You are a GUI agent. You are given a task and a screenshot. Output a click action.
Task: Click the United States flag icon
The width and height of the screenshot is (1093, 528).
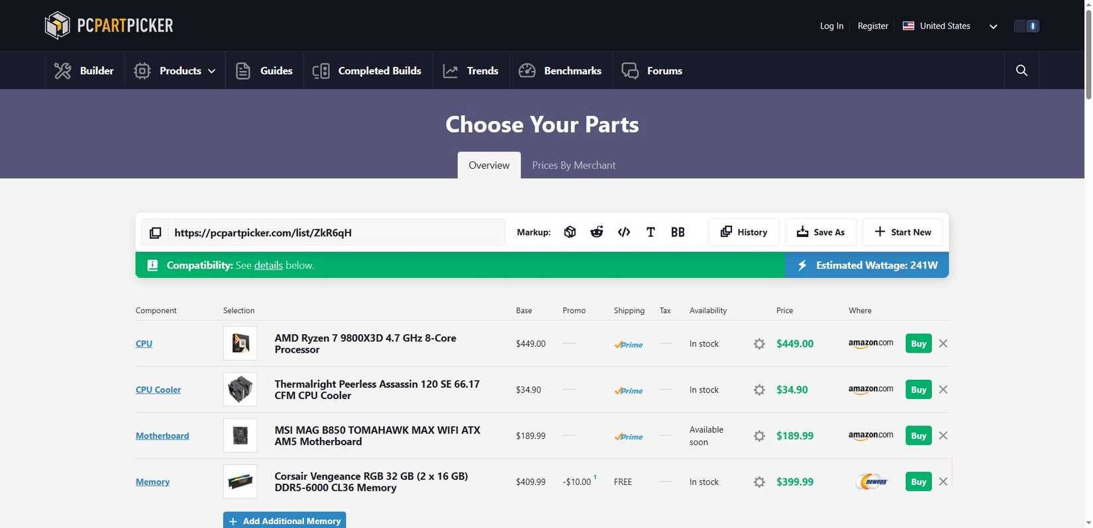[x=908, y=26]
